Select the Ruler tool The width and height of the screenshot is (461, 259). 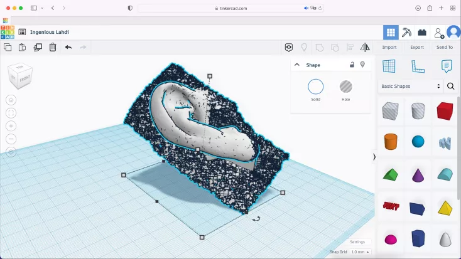pyautogui.click(x=418, y=66)
